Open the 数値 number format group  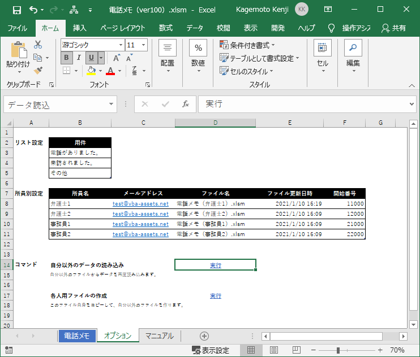tap(198, 56)
